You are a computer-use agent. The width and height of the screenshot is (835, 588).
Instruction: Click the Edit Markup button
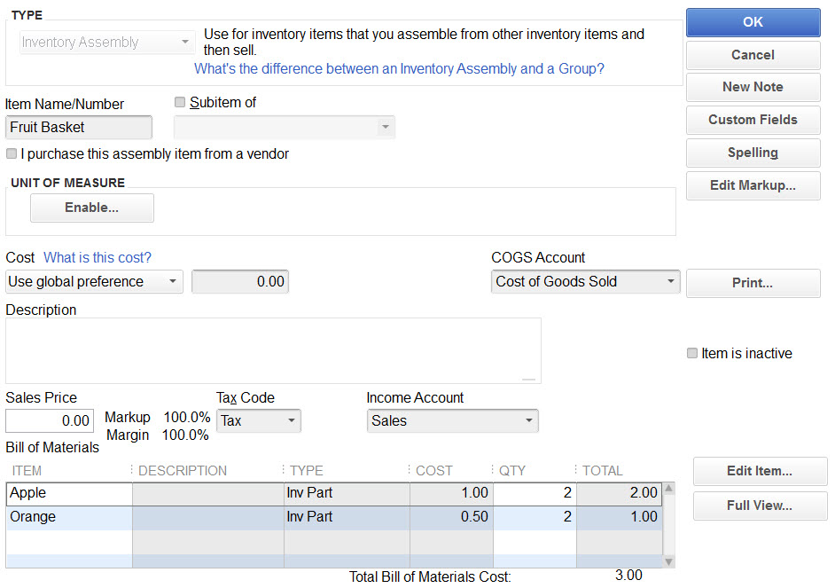point(753,185)
